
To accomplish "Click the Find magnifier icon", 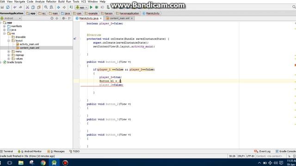I will click(46, 7).
